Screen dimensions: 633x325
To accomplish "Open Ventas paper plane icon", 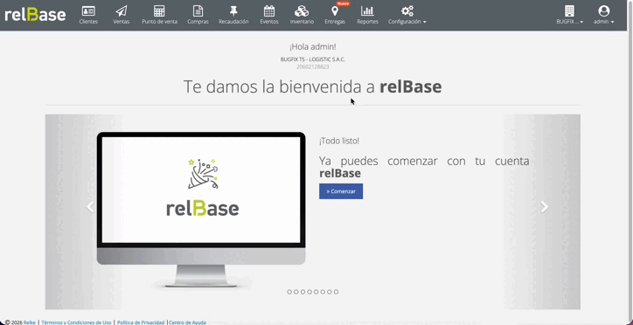I will 122,10.
